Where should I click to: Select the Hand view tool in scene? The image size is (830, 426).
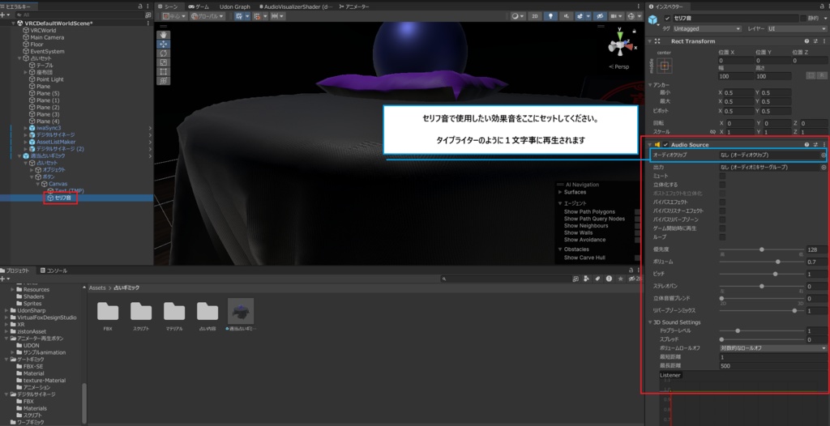point(163,35)
